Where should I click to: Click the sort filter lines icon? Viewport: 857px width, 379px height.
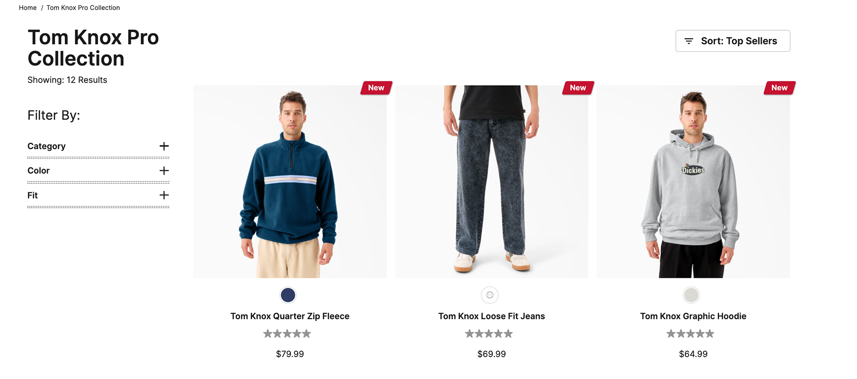click(689, 41)
